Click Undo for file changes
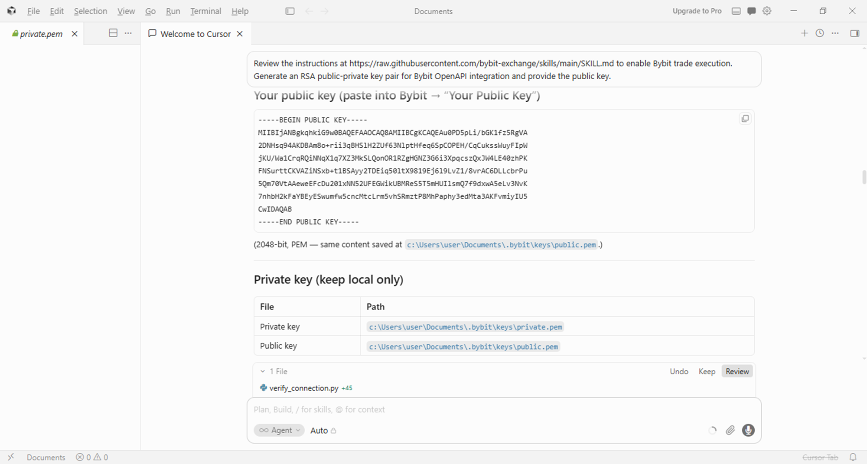This screenshot has width=867, height=464. click(x=679, y=371)
